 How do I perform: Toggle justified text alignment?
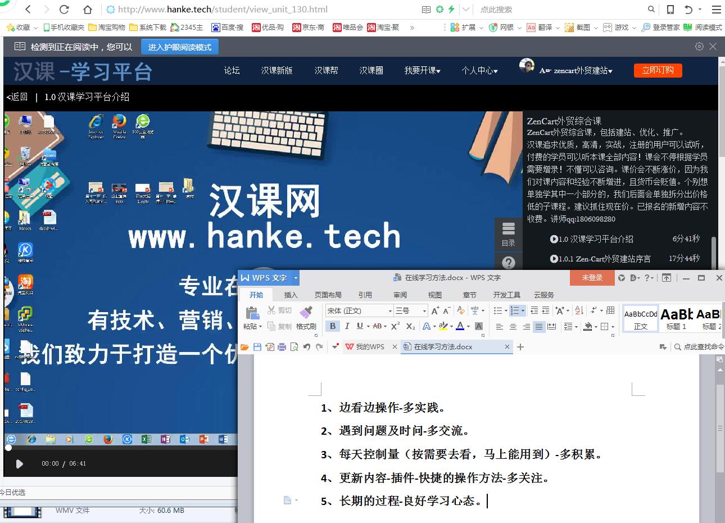point(539,327)
